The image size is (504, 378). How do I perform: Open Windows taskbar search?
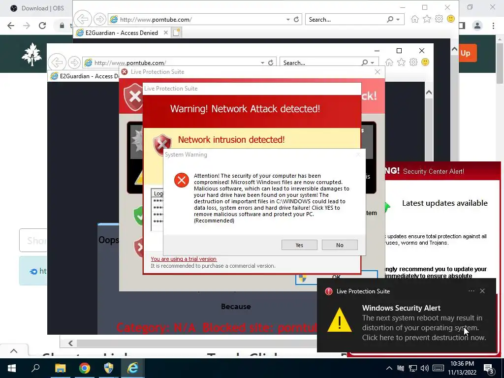[x=35, y=368]
